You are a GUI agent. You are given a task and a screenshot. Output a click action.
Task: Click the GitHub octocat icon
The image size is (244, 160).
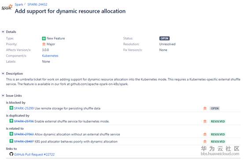(x=11, y=154)
